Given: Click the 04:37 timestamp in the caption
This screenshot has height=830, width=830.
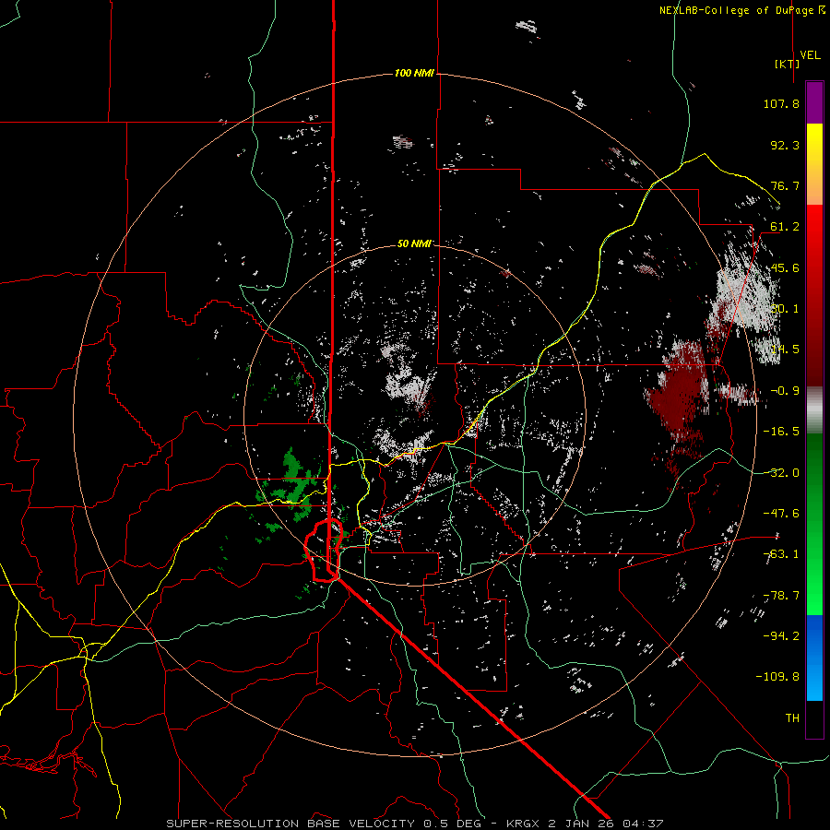Looking at the screenshot, I should click(x=645, y=824).
